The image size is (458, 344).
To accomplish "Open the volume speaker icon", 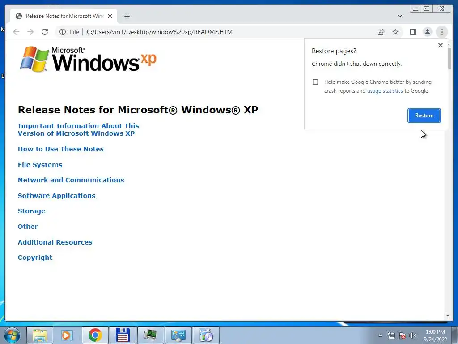I will pyautogui.click(x=413, y=335).
